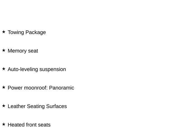The image size is (179, 134).
Task: Click the word suspension
Action: click(53, 70)
